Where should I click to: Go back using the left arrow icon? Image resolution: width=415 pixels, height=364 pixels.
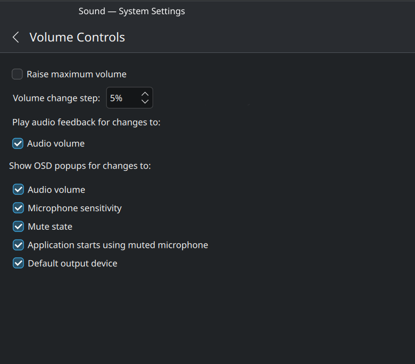click(16, 37)
